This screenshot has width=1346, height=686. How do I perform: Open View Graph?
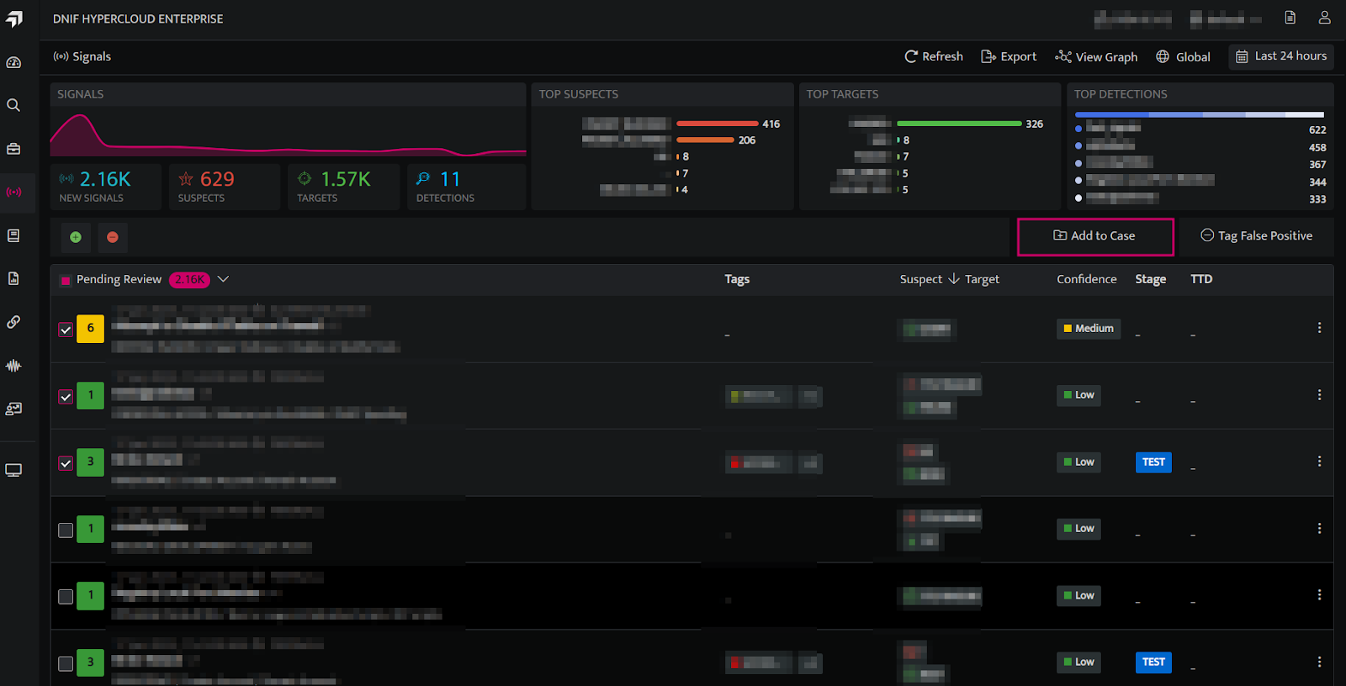[x=1096, y=56]
